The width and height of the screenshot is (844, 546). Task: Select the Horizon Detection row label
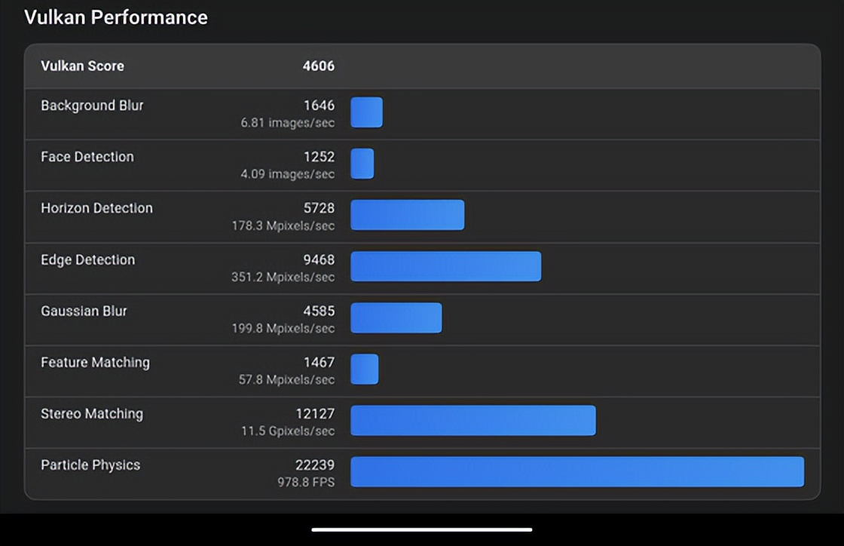[96, 208]
